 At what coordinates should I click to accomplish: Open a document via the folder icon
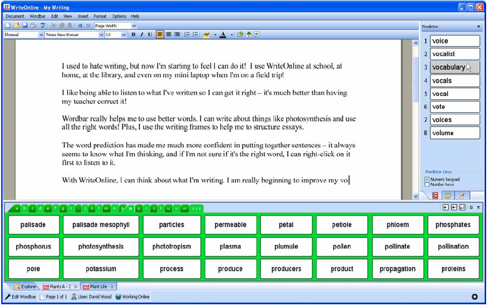[x=16, y=26]
